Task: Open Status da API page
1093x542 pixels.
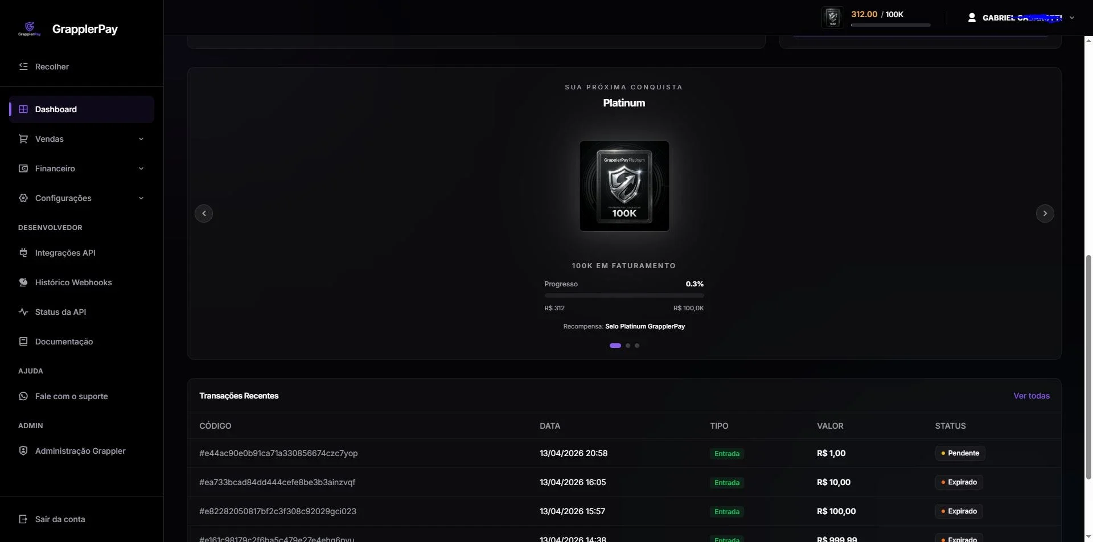Action: coord(81,312)
